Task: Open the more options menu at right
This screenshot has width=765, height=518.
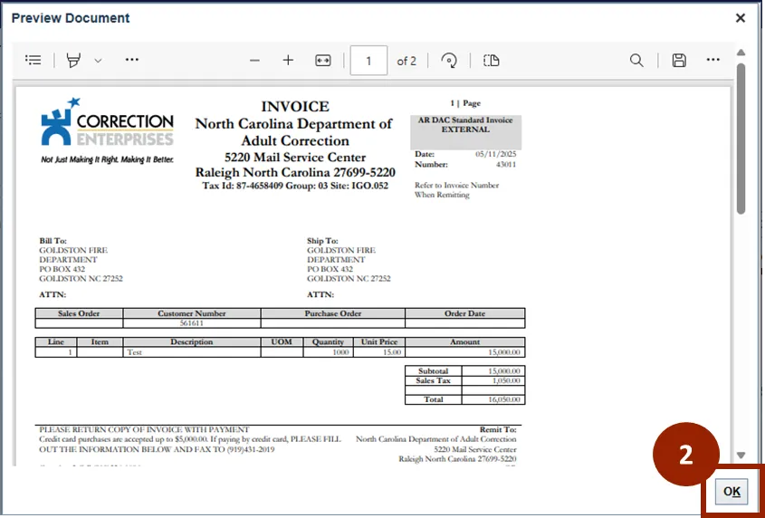Action: point(713,60)
